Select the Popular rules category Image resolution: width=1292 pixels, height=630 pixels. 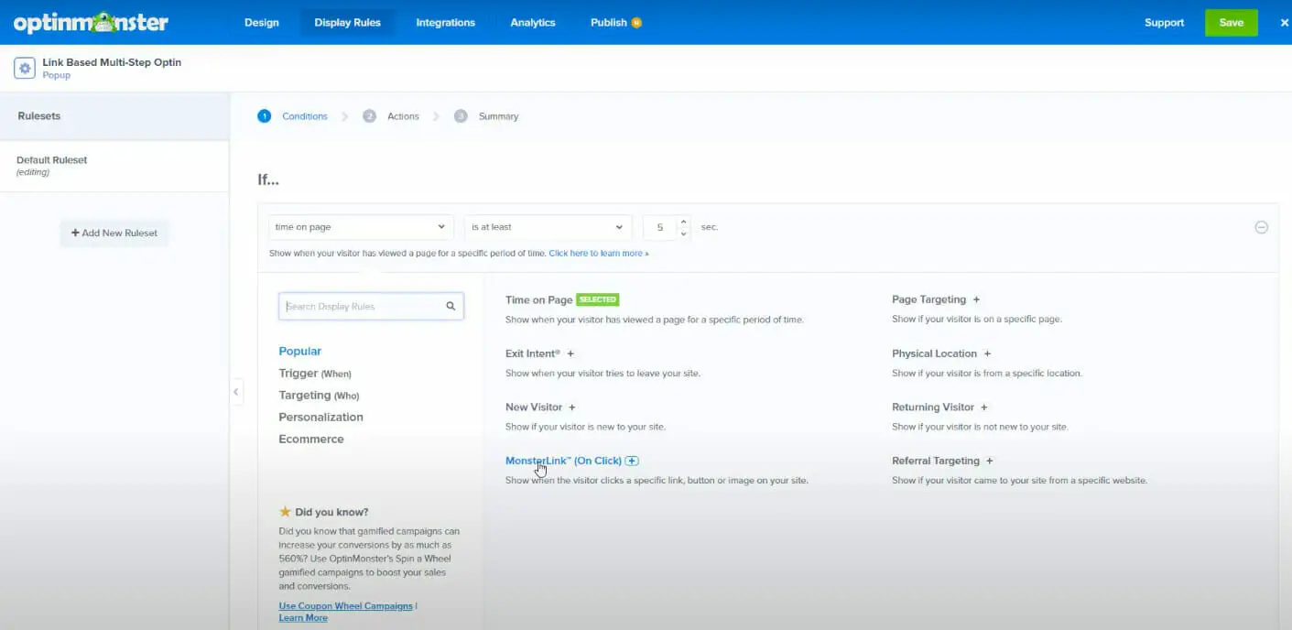pos(300,352)
